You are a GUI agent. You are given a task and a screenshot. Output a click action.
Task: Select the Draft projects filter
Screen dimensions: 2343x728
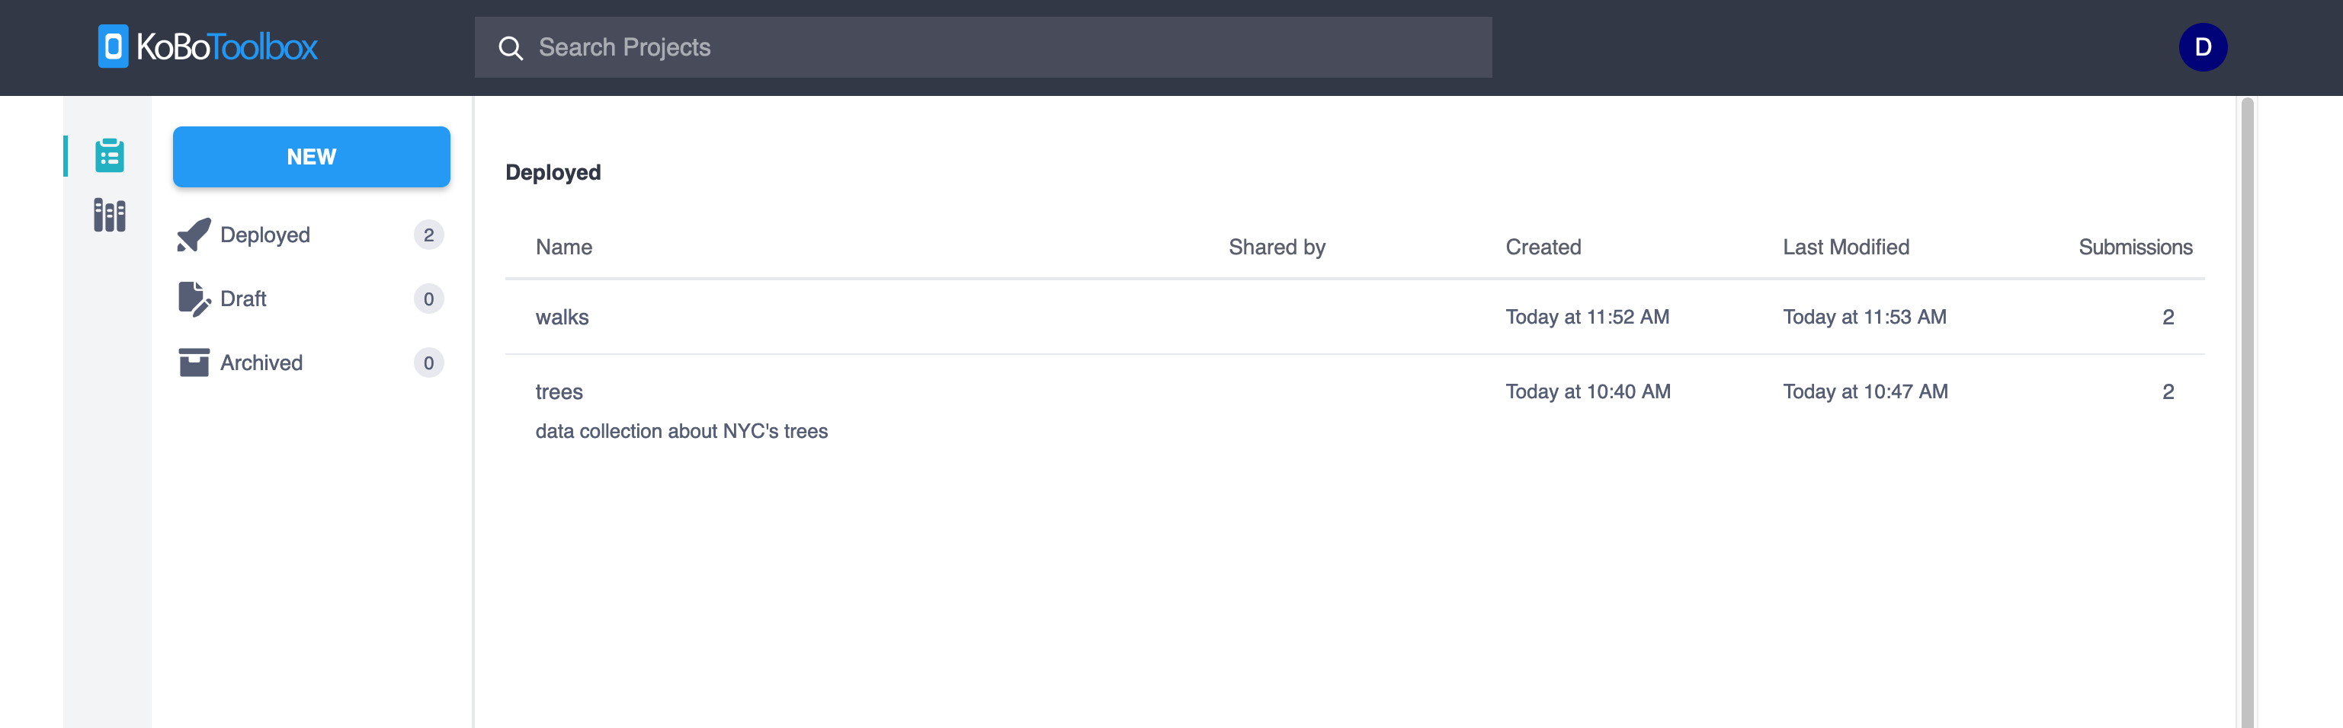pyautogui.click(x=243, y=299)
